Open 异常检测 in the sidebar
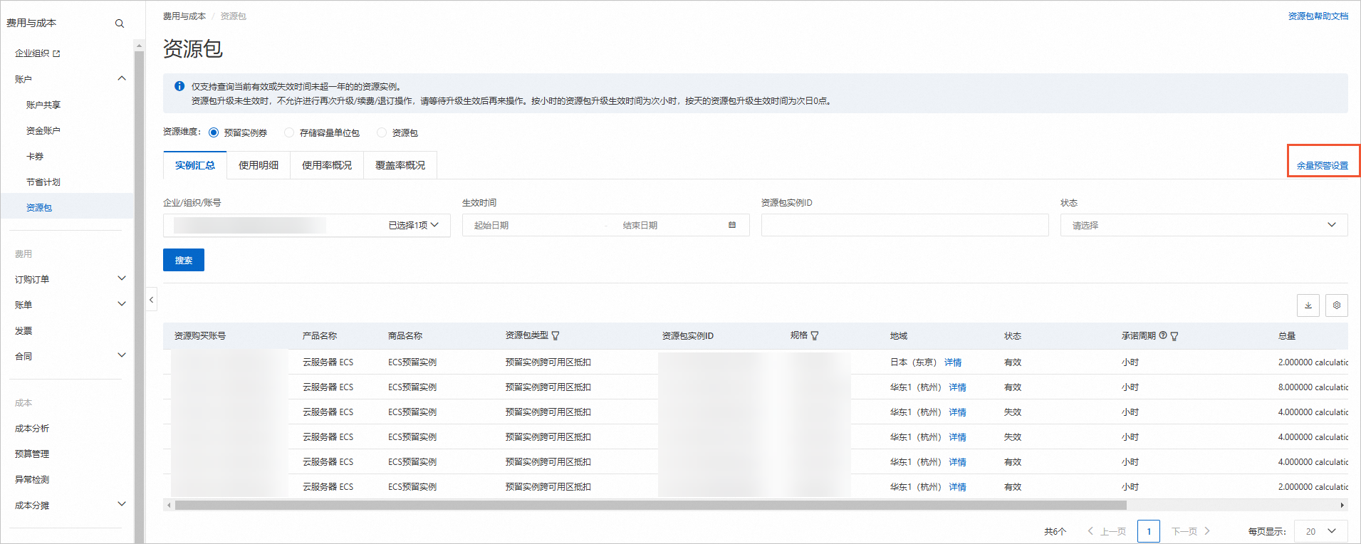This screenshot has width=1361, height=544. point(32,479)
